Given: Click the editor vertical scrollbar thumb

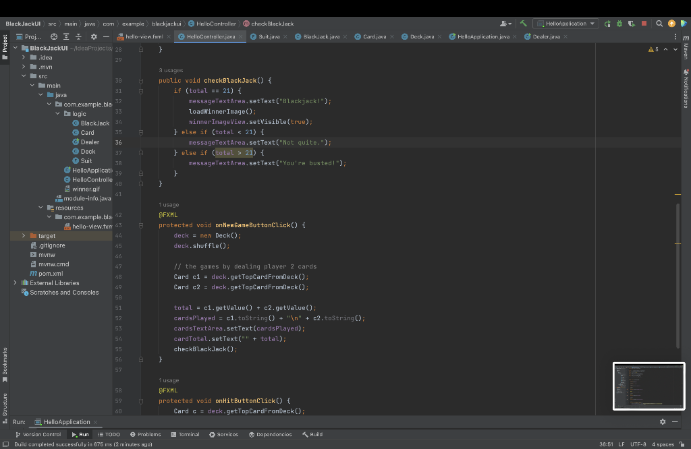Looking at the screenshot, I should pos(678,276).
